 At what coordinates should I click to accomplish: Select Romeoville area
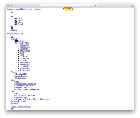pyautogui.click(x=25, y=68)
